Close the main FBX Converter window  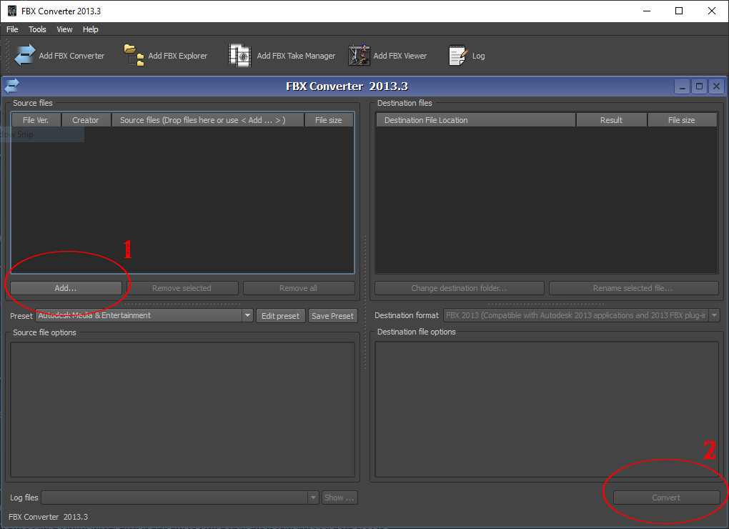711,11
